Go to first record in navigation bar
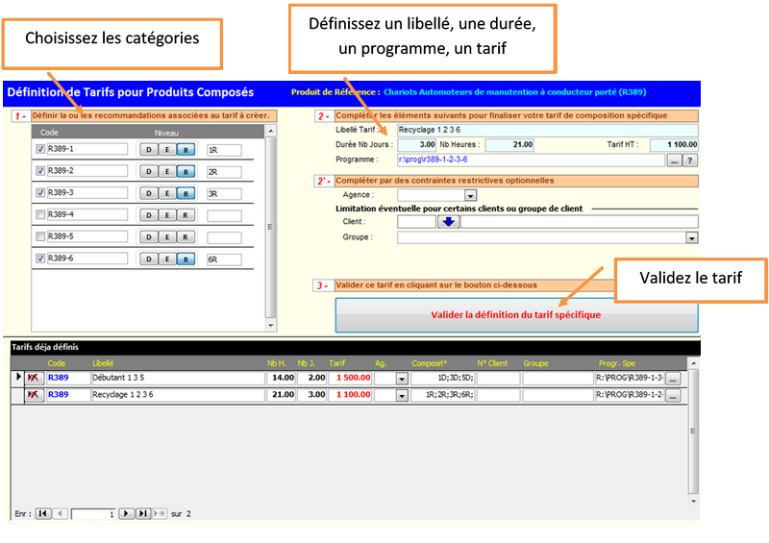769x543 pixels. (43, 514)
